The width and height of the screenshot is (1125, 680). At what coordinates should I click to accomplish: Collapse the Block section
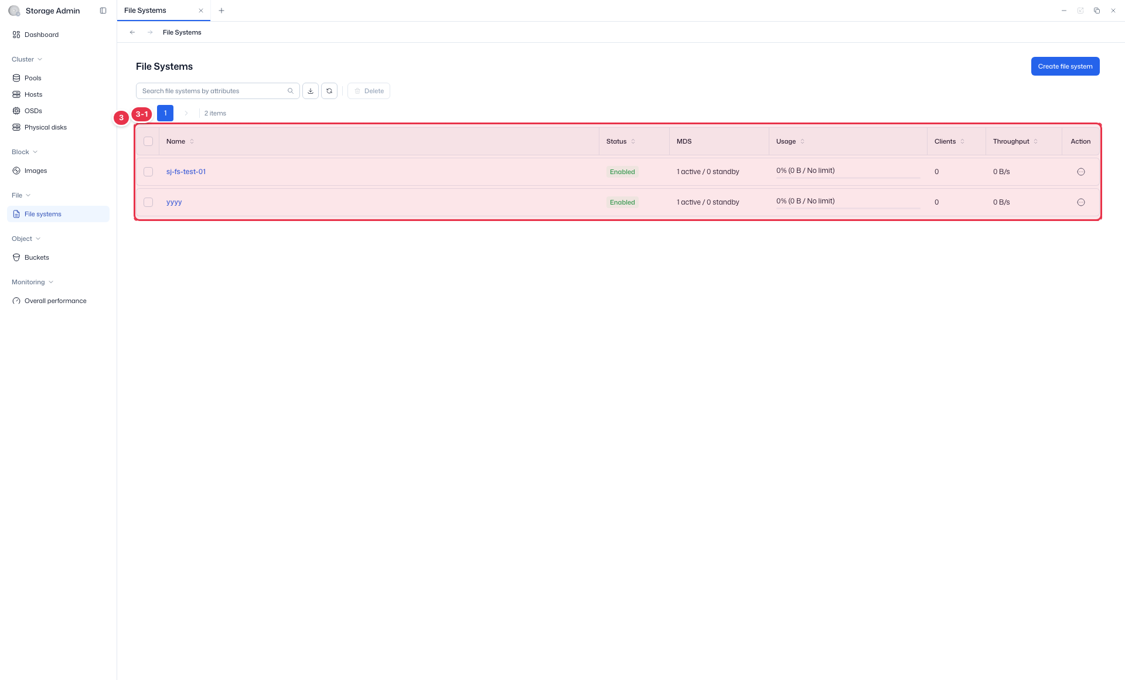(x=25, y=152)
